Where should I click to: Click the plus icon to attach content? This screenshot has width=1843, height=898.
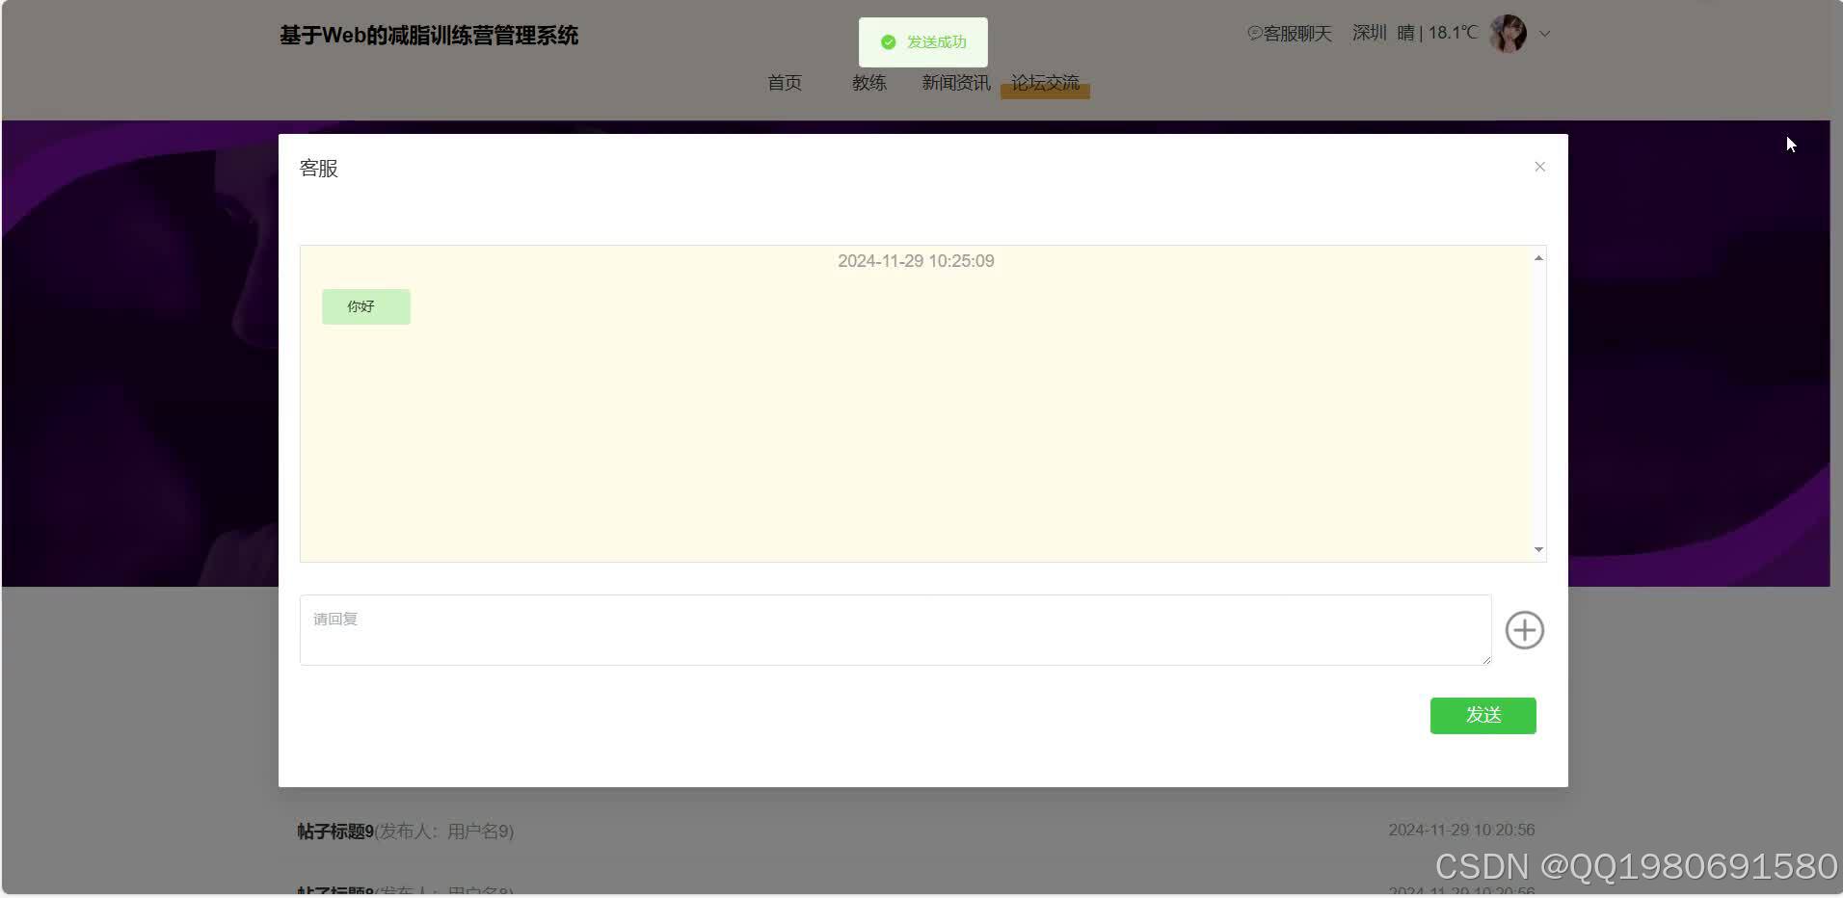coord(1525,629)
